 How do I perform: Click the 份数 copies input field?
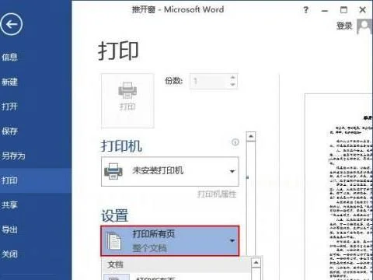tap(209, 82)
